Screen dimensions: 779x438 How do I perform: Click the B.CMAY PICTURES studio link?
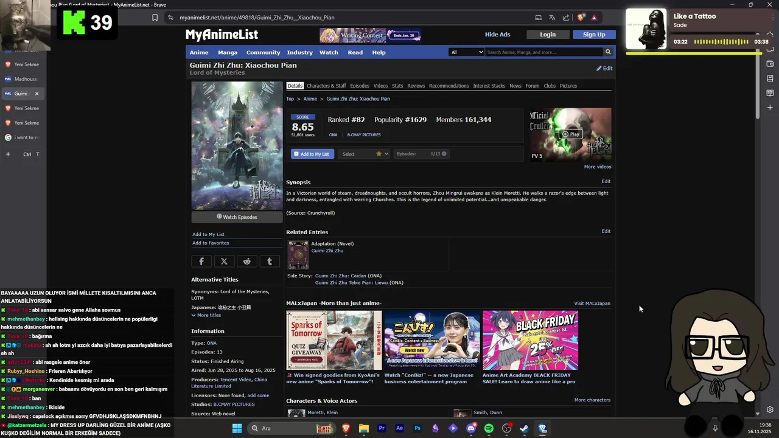[x=234, y=404]
